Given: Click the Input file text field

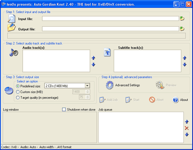Looking at the screenshot, I should [x=110, y=18].
